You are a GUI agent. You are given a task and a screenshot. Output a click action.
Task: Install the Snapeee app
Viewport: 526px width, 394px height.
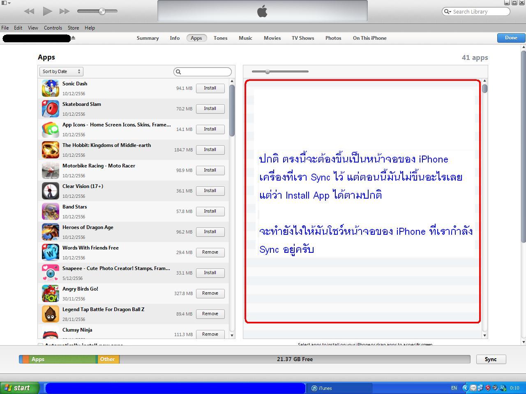click(x=210, y=273)
